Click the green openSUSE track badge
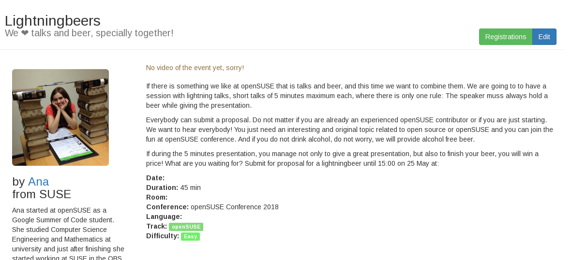572x260 pixels. (x=186, y=227)
